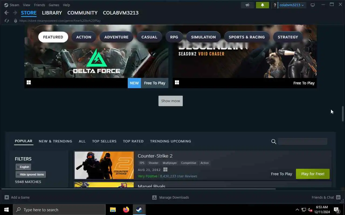Switch to the ALL tab
This screenshot has width=345, height=215.
click(82, 141)
